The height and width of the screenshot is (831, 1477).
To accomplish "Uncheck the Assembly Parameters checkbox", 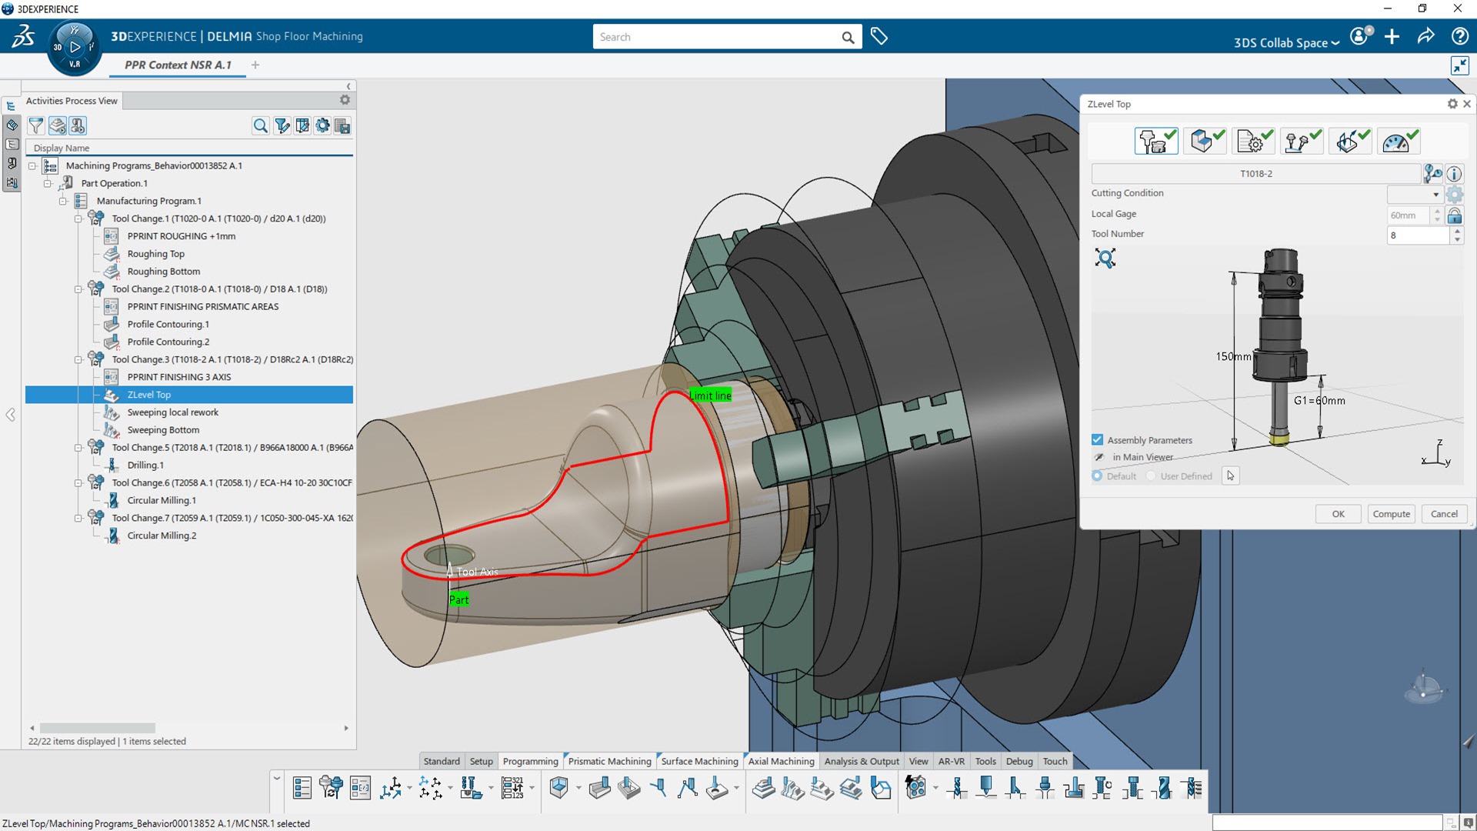I will pos(1097,440).
